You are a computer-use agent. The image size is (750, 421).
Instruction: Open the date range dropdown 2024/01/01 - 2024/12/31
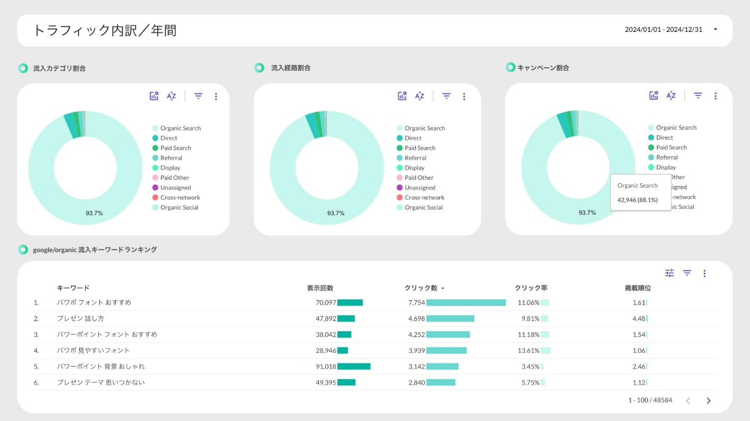715,30
